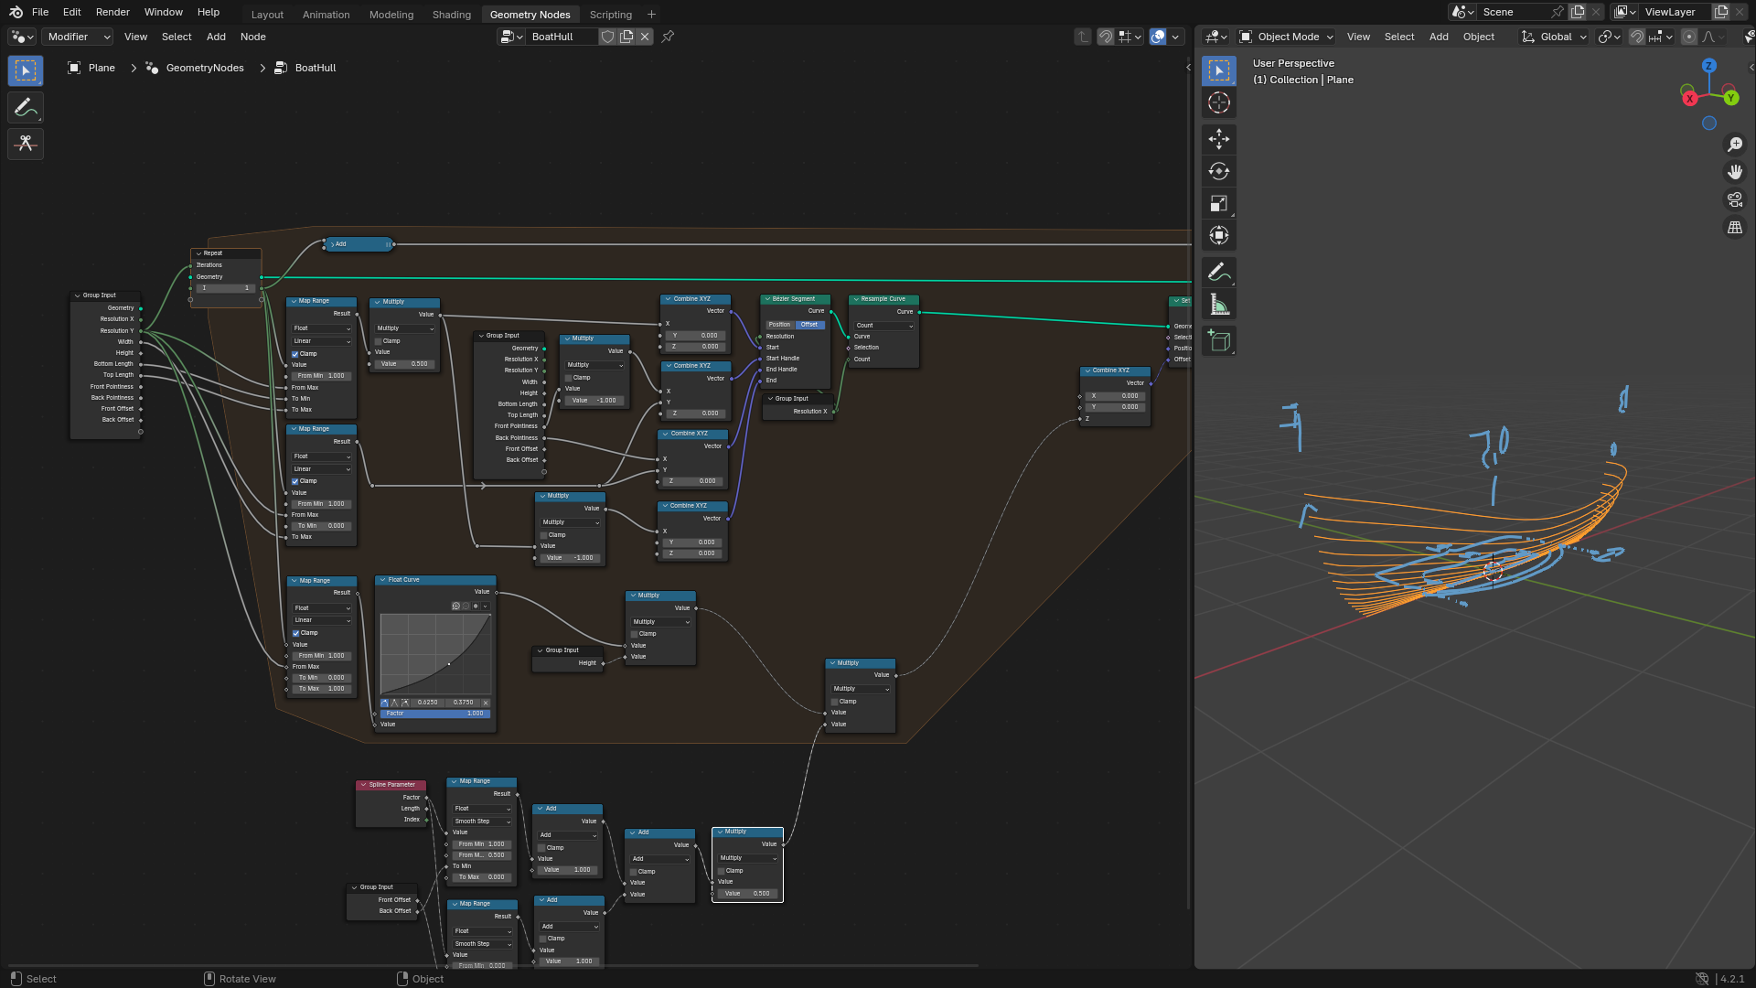Toggle Clamp in Multiply node fed by Height
The image size is (1756, 988).
[634, 633]
